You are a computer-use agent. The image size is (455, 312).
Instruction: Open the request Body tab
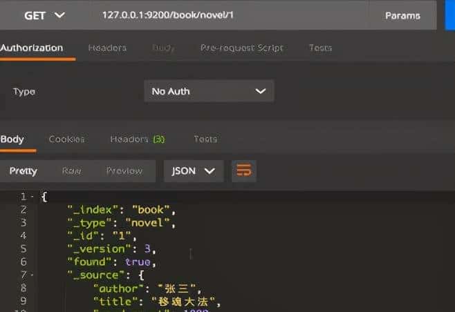pyautogui.click(x=163, y=48)
